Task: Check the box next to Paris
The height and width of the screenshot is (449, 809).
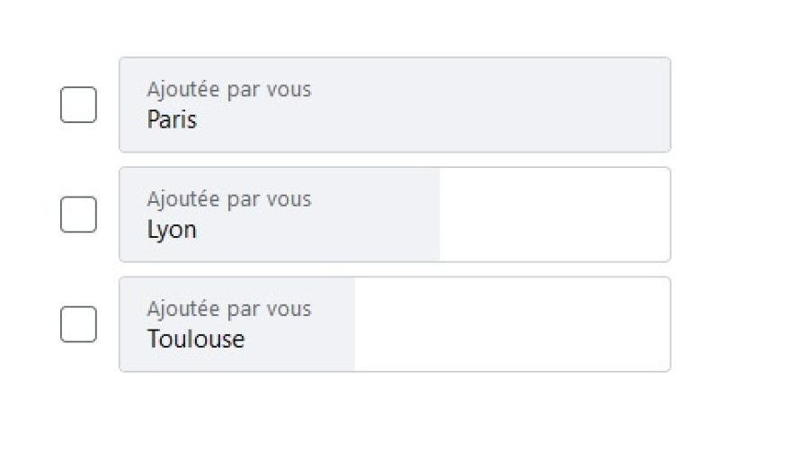Action: click(78, 105)
